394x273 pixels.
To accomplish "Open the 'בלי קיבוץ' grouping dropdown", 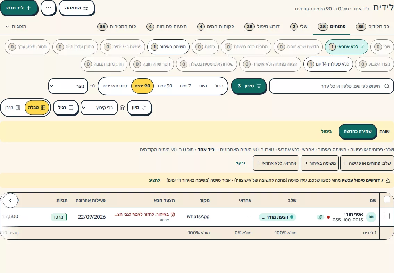I will 99,108.
